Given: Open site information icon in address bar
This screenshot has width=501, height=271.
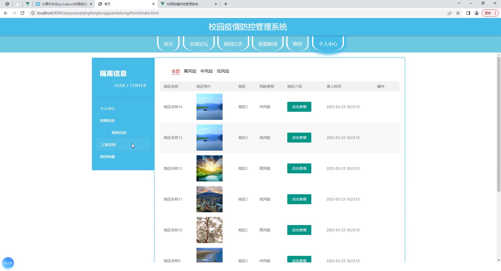Looking at the screenshot, I should tap(33, 13).
